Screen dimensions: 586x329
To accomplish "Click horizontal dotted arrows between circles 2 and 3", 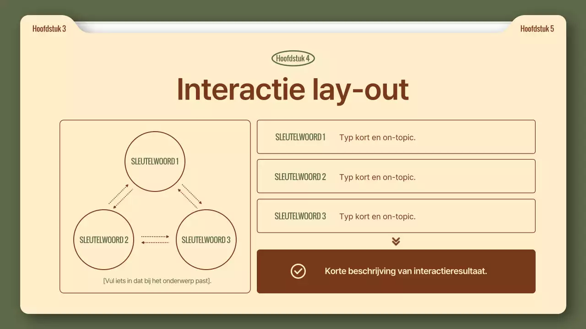I will [155, 239].
